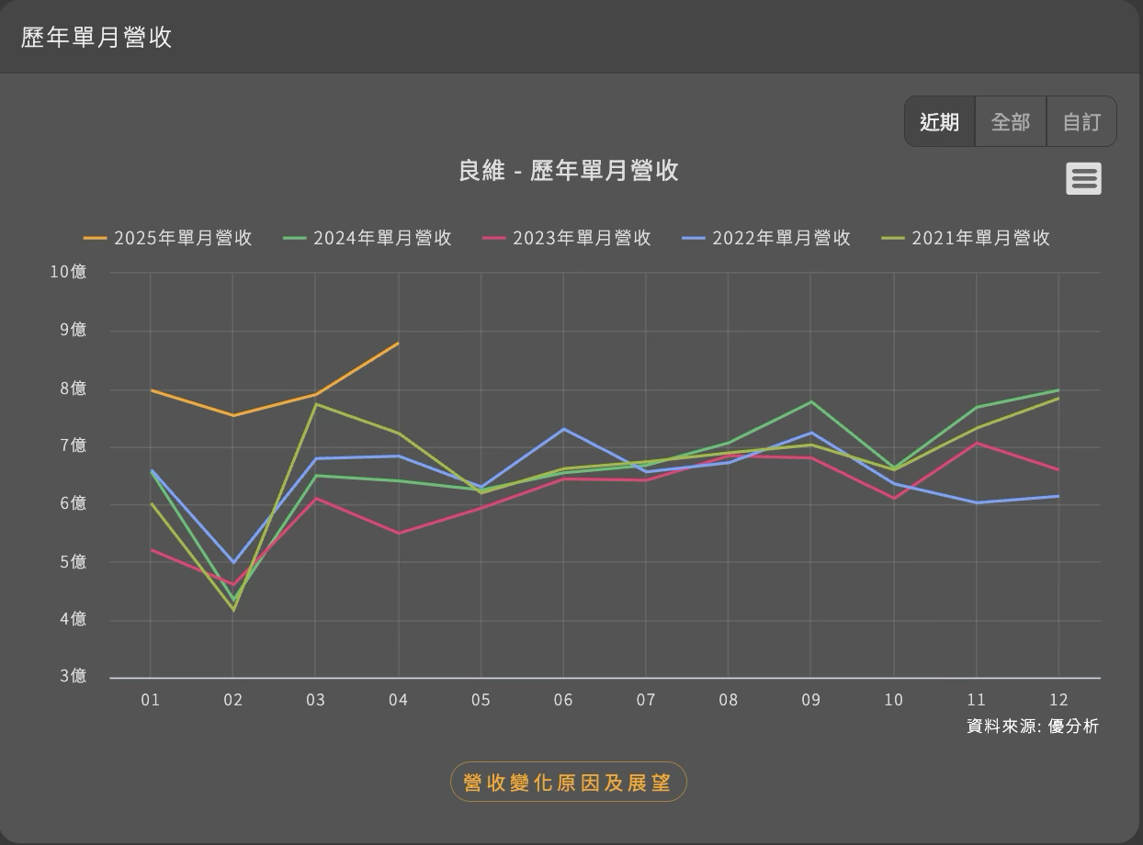The width and height of the screenshot is (1143, 845).
Task: Click the x-axis label 09
Action: [x=810, y=700]
